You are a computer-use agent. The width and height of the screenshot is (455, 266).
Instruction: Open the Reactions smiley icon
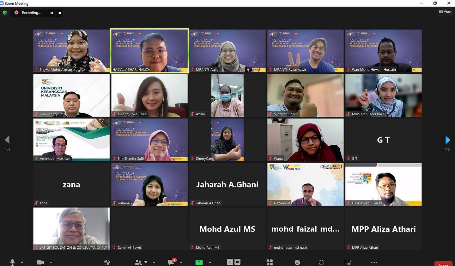point(297,262)
